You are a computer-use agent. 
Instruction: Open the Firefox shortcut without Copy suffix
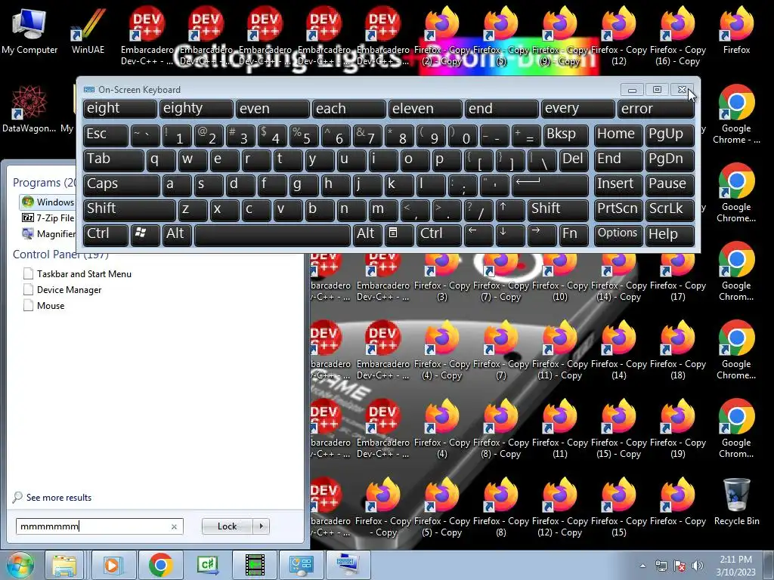click(736, 30)
